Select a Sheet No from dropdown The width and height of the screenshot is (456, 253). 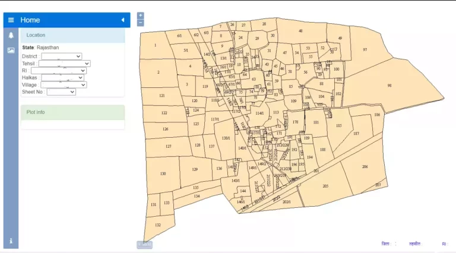61,92
